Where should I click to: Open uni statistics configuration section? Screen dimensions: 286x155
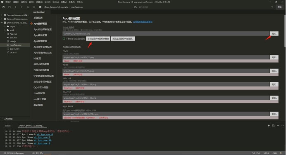pyautogui.click(x=40, y=99)
